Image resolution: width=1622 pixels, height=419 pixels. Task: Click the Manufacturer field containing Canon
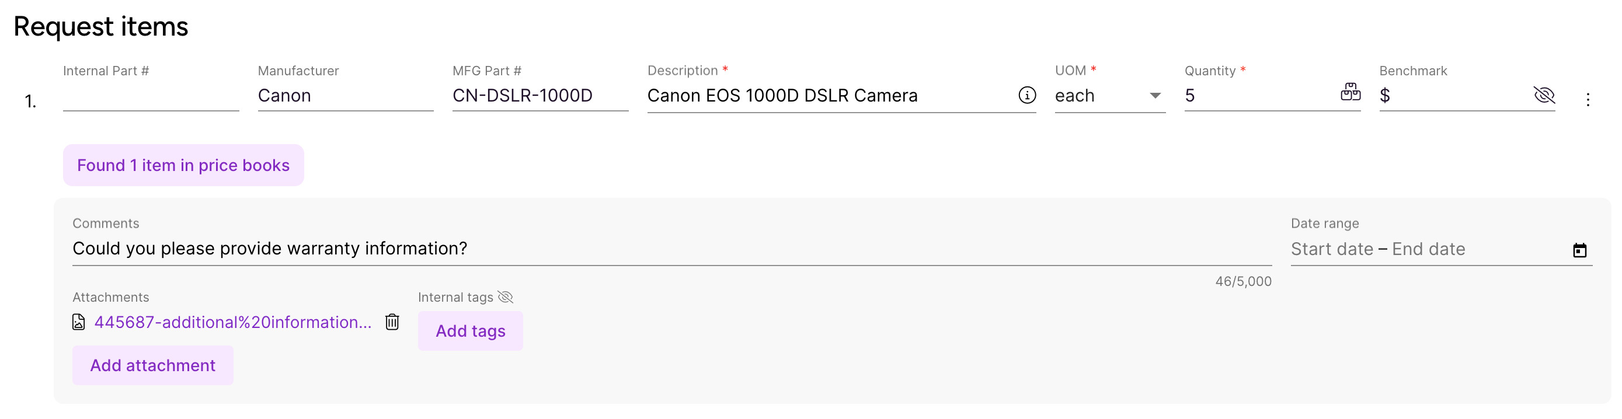tap(346, 96)
